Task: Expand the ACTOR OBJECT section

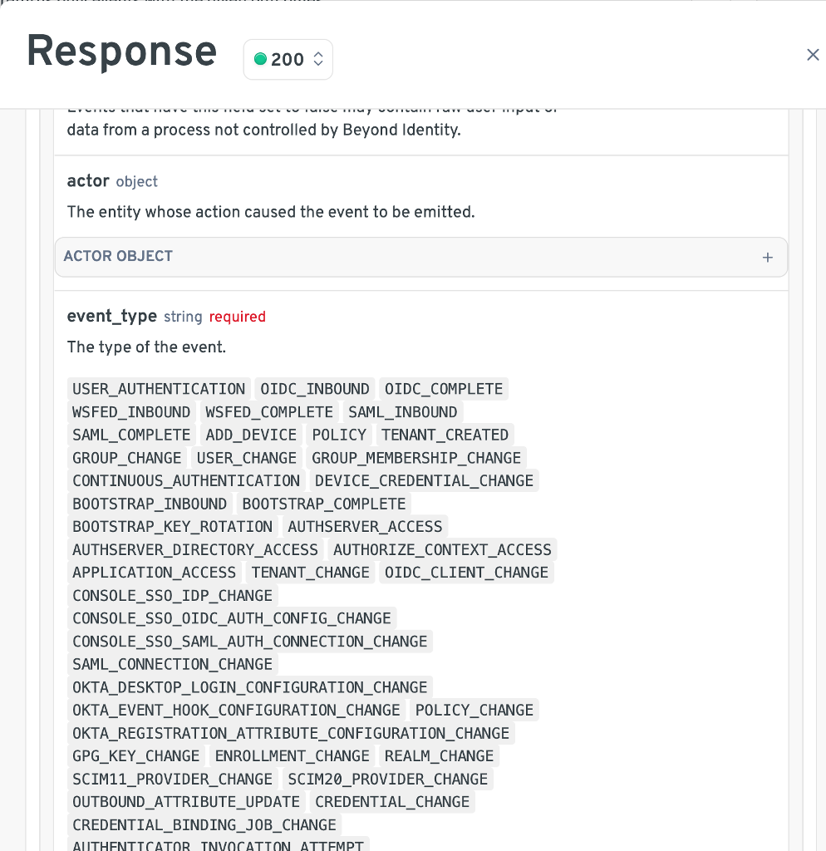Action: [x=420, y=257]
